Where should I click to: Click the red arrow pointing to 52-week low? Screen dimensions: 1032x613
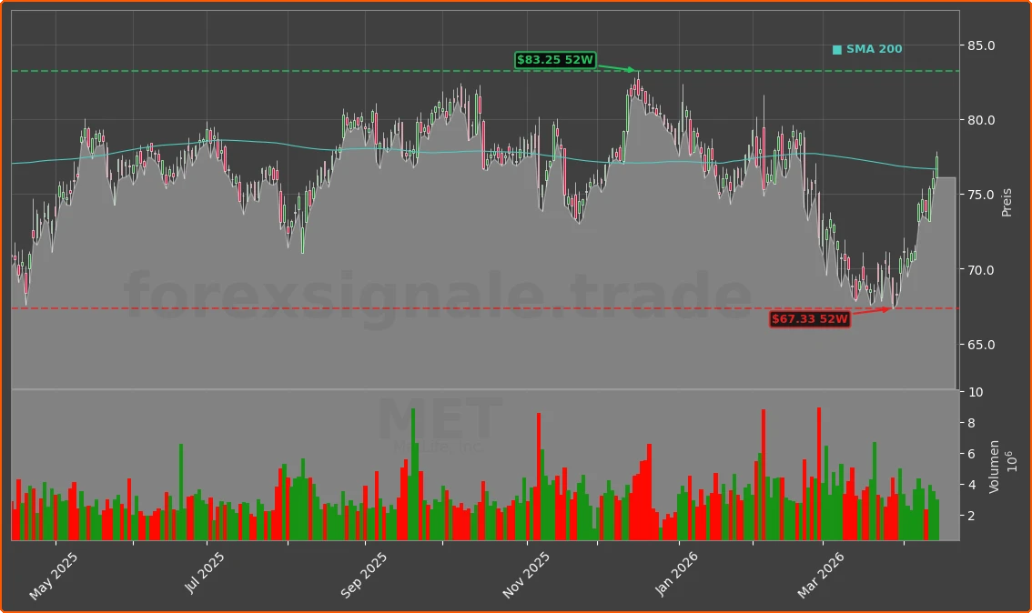click(x=869, y=312)
